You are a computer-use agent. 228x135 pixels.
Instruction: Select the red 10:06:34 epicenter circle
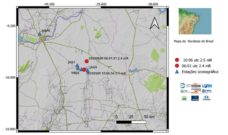click(84, 70)
